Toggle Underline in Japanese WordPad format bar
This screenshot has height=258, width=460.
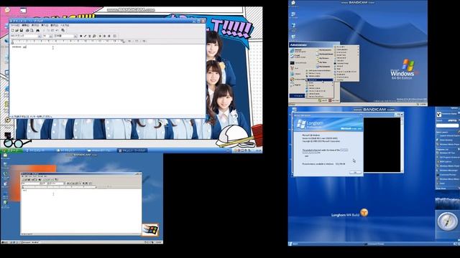(x=89, y=36)
